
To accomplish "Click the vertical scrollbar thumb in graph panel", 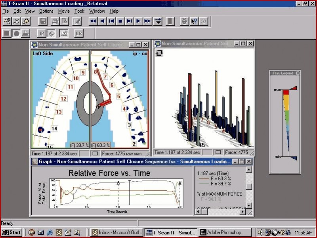I will click(x=249, y=186).
